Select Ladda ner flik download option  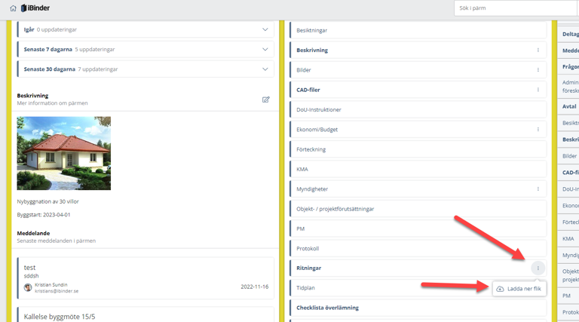pyautogui.click(x=519, y=289)
